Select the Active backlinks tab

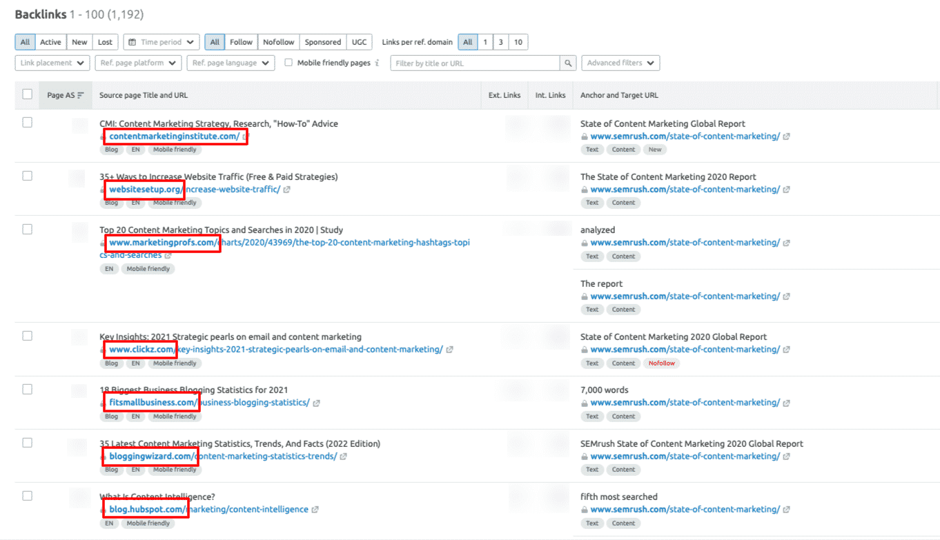(50, 42)
